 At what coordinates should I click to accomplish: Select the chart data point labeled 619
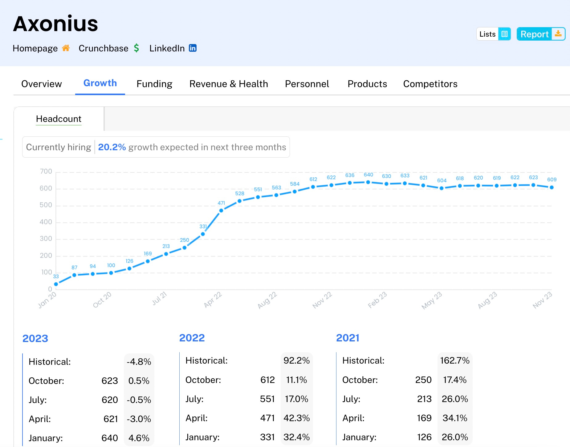497,186
